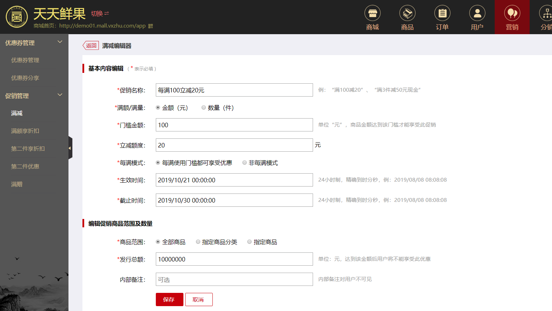The image size is (552, 311).
Task: Select the 金额（元）radio option
Action: coord(158,108)
